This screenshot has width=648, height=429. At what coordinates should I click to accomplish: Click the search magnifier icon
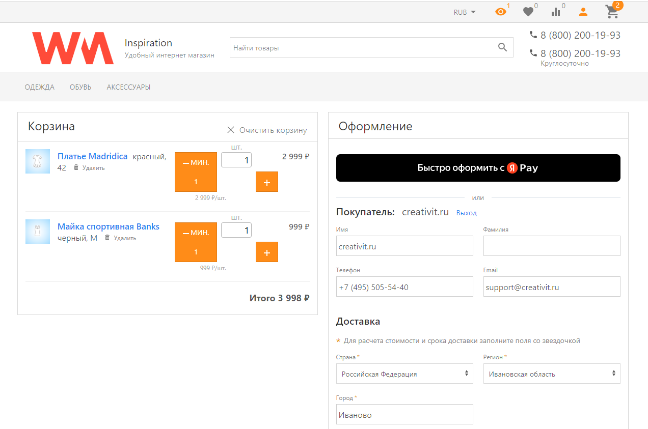(502, 48)
